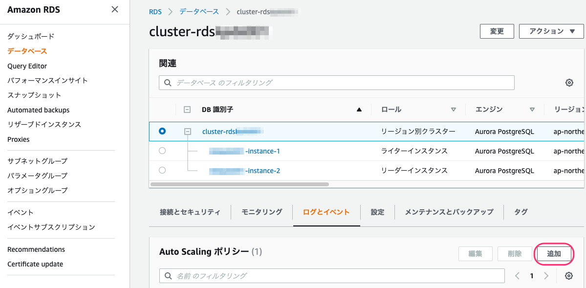Open the cluster-rds DB identifier link
Screen dimensions: 586x288
pyautogui.click(x=233, y=131)
